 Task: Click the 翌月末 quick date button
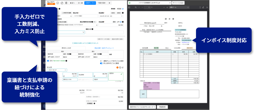pyautogui.click(x=119, y=13)
